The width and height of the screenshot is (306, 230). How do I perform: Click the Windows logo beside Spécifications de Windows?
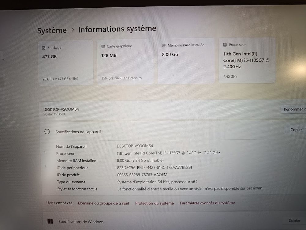coord(50,221)
